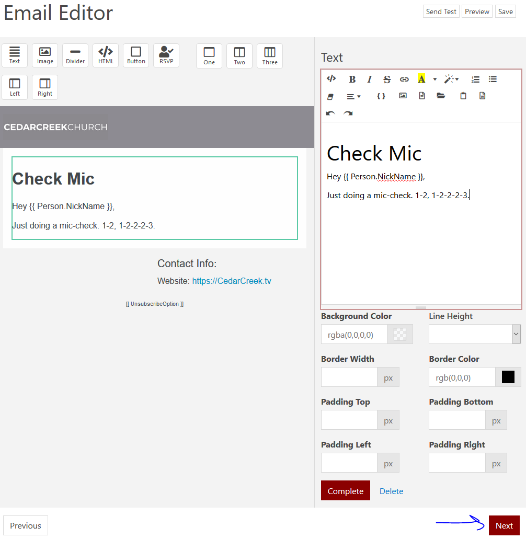Insert a Divider component
The image size is (526, 539).
click(75, 55)
